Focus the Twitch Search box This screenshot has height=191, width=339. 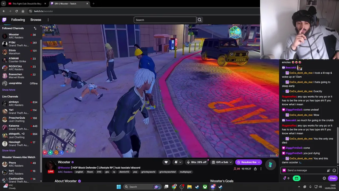click(x=165, y=20)
